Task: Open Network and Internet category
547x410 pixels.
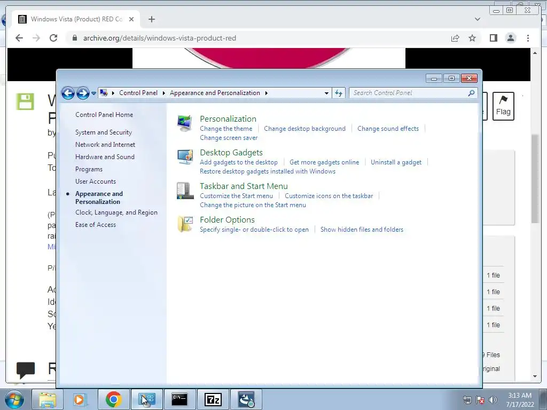Action: point(105,145)
